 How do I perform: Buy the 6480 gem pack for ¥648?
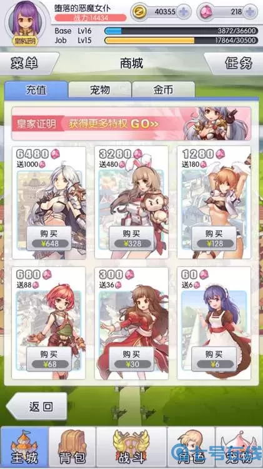[49, 238]
